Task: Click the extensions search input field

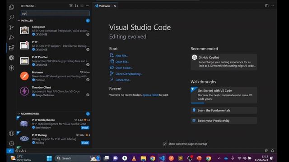Action: pos(55,13)
